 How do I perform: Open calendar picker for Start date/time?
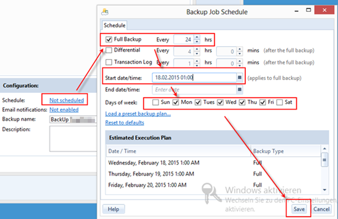pyautogui.click(x=240, y=77)
